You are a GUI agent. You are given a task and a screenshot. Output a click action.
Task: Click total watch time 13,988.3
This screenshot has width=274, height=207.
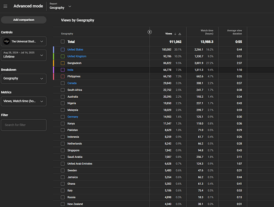207,42
